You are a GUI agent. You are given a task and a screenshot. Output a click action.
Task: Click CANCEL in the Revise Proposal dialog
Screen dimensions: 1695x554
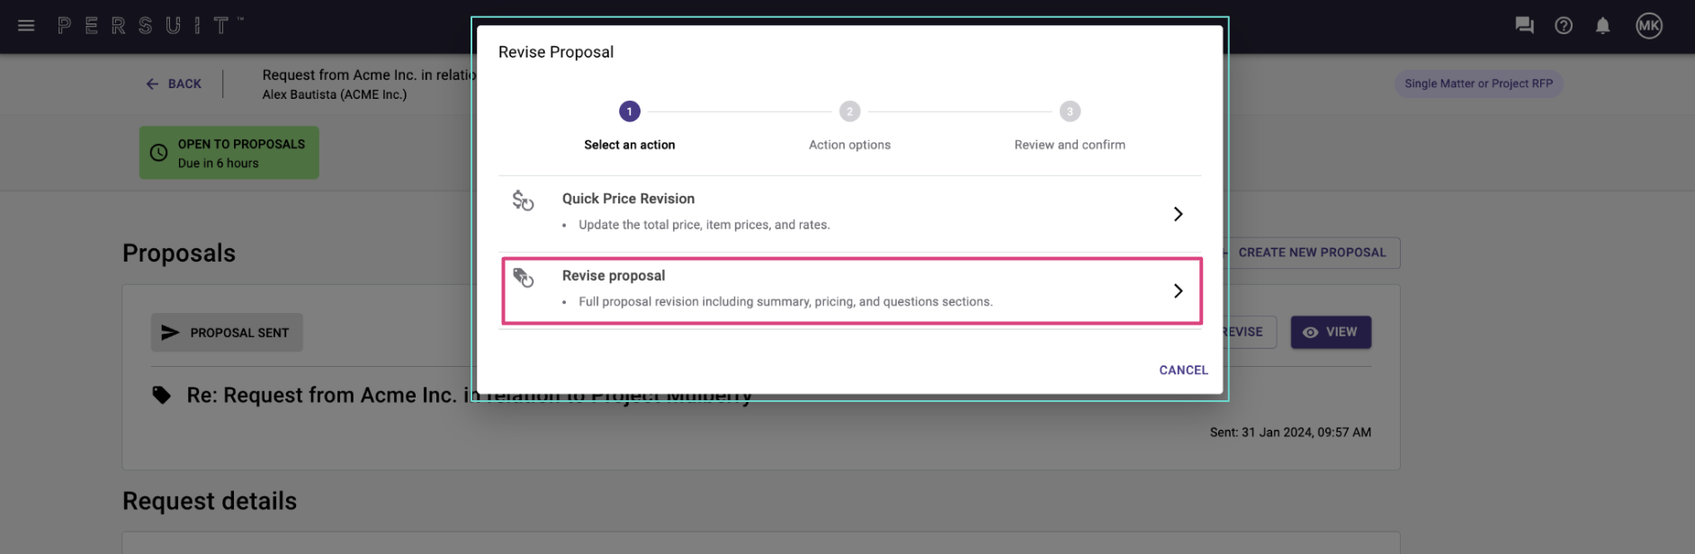point(1183,370)
